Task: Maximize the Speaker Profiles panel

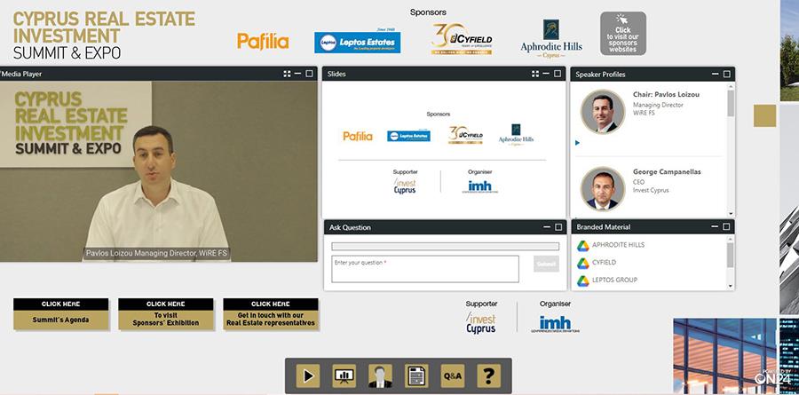Action: pyautogui.click(x=727, y=74)
